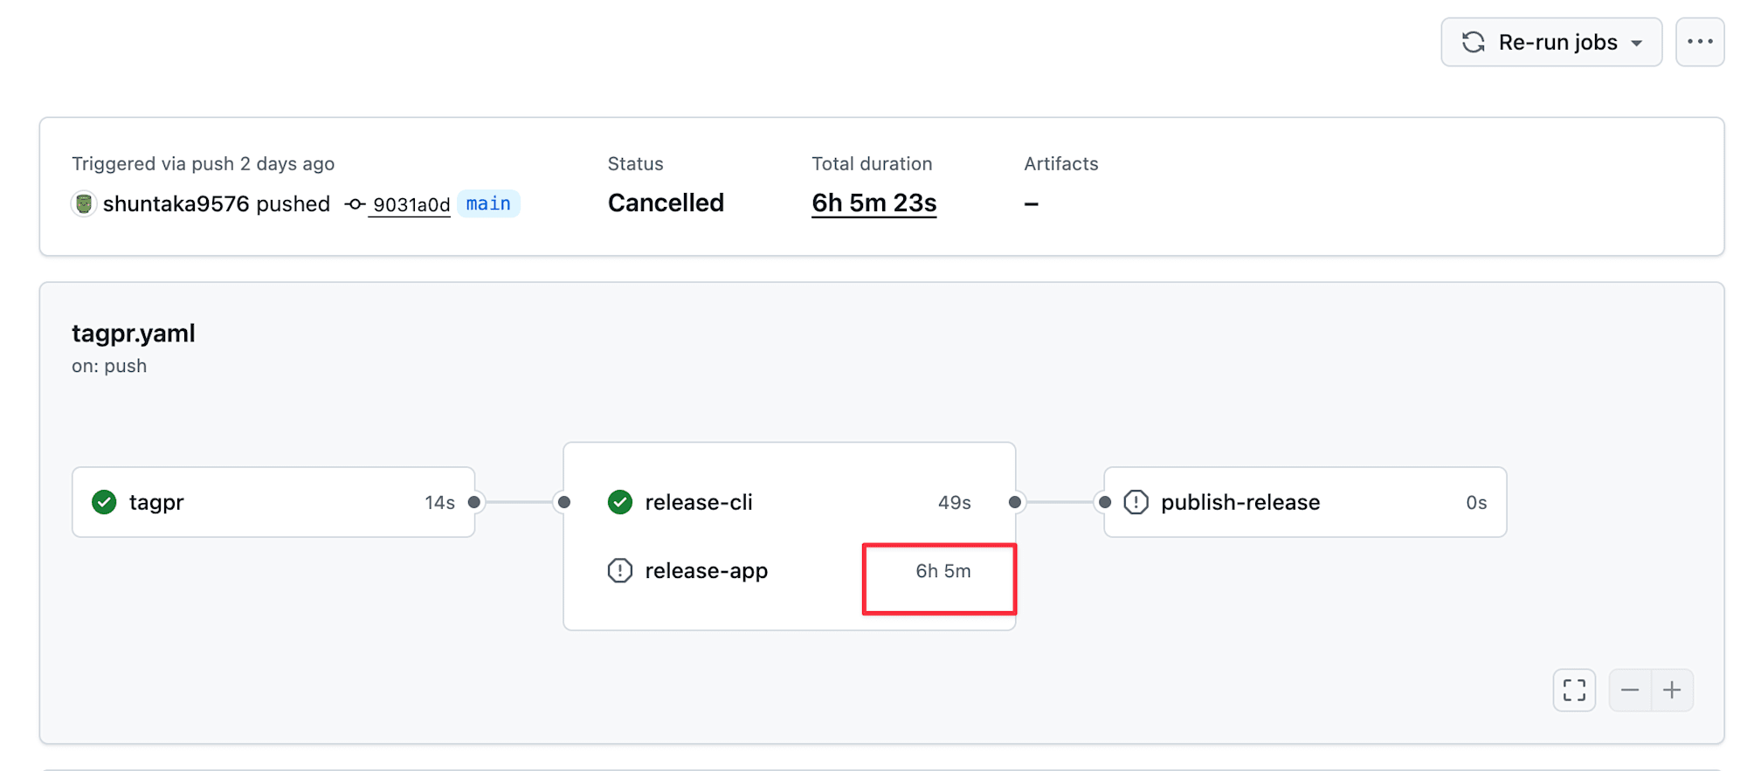Zoom out the workflow graph

(1630, 690)
